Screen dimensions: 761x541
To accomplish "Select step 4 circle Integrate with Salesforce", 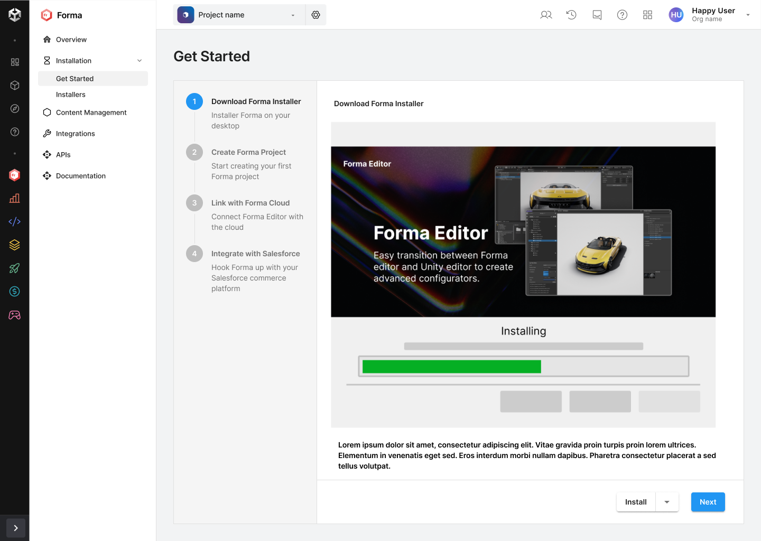I will coord(194,254).
